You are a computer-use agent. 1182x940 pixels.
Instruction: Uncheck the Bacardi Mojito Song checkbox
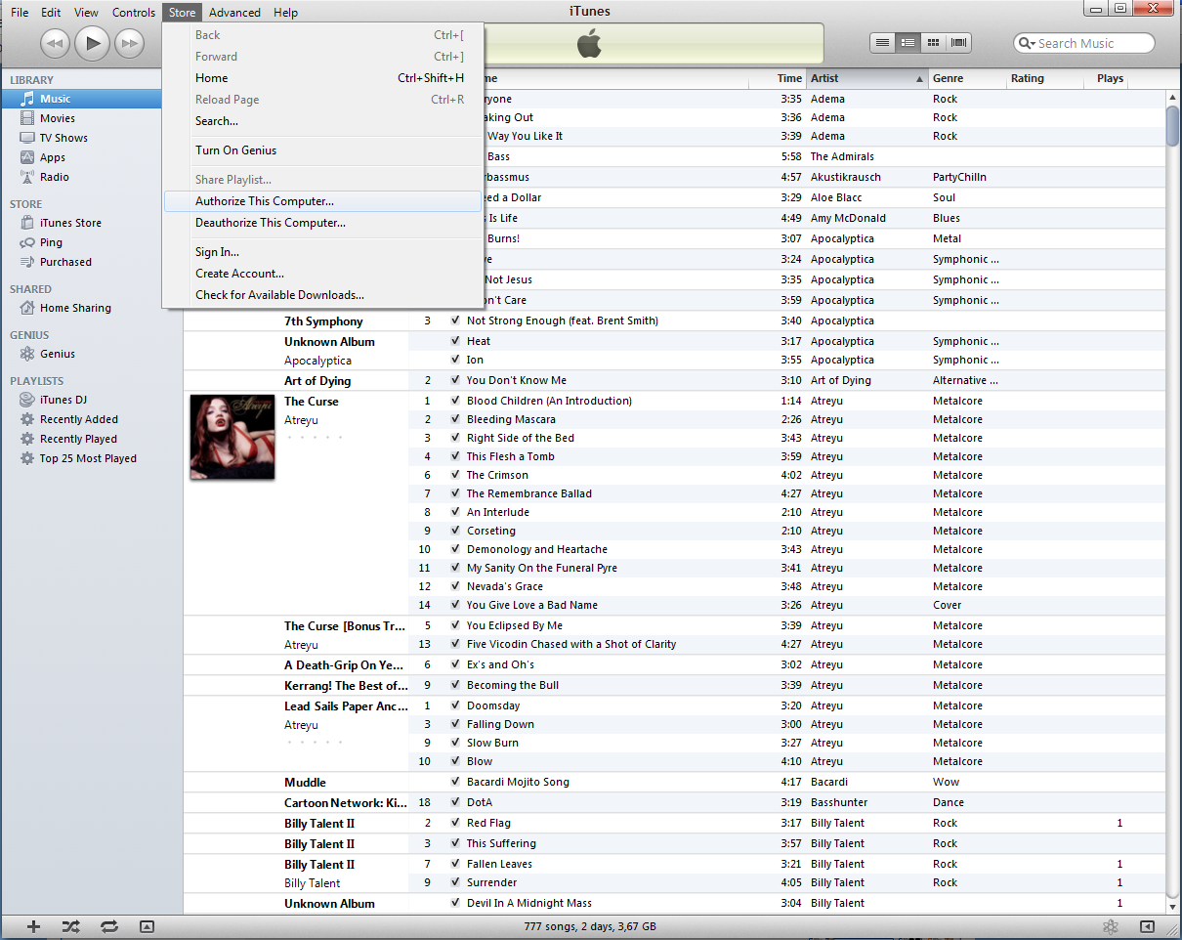pyautogui.click(x=455, y=782)
